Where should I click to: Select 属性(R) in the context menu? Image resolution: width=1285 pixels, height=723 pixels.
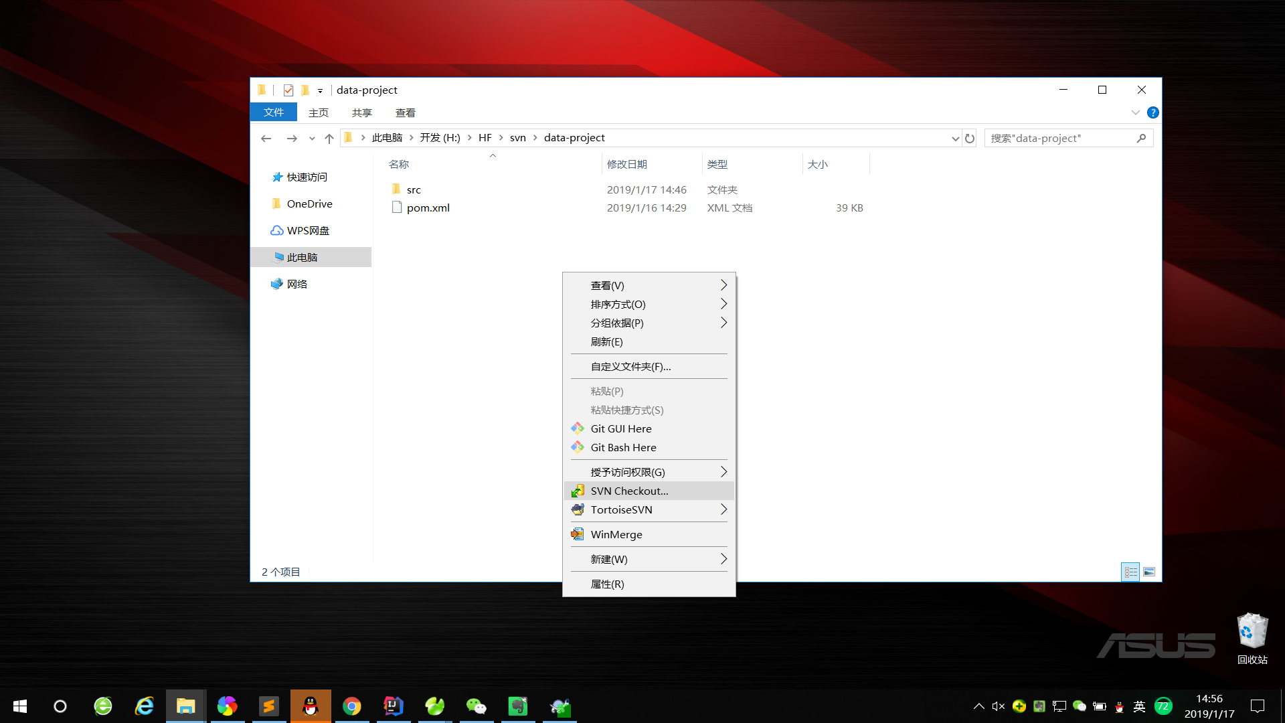tap(649, 584)
